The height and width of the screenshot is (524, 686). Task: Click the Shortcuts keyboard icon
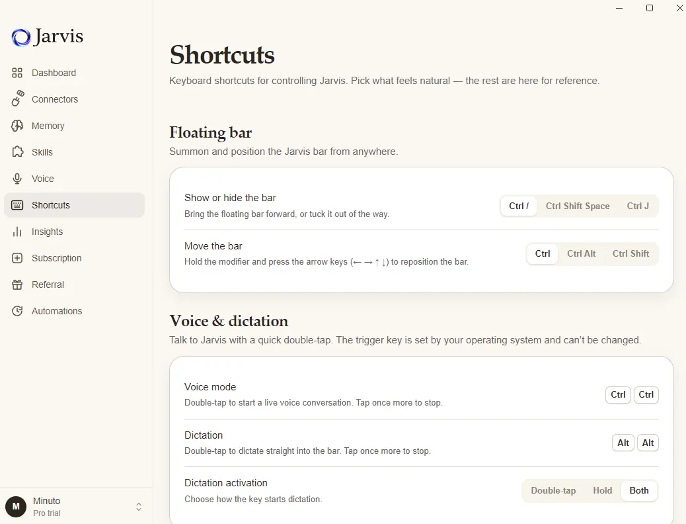pos(17,205)
